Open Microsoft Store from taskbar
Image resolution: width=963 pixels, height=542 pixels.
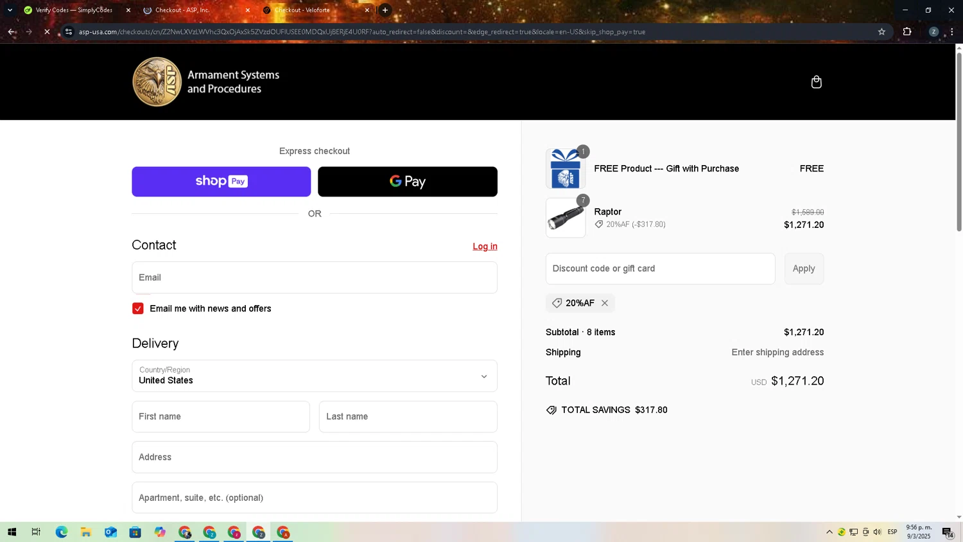click(x=135, y=532)
